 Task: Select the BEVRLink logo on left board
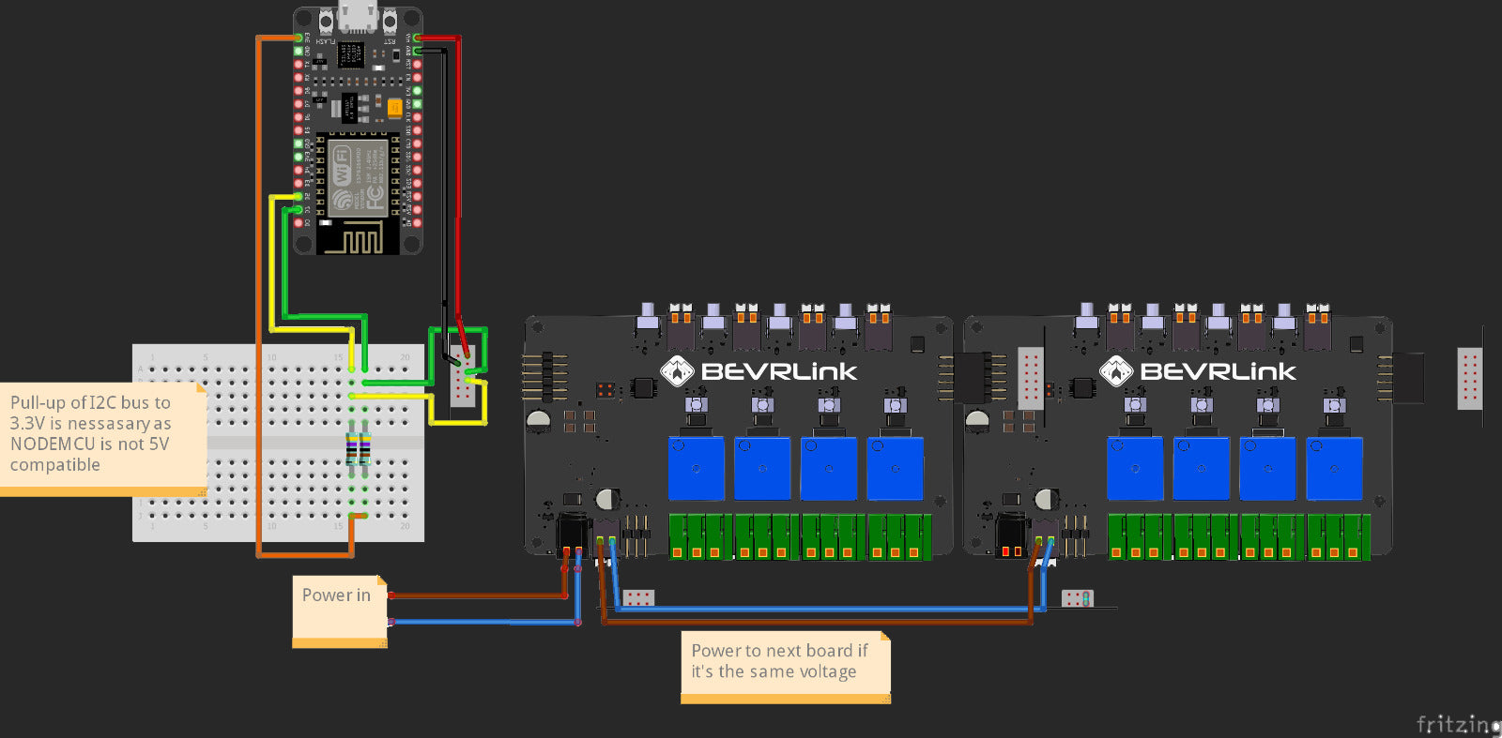[x=759, y=371]
